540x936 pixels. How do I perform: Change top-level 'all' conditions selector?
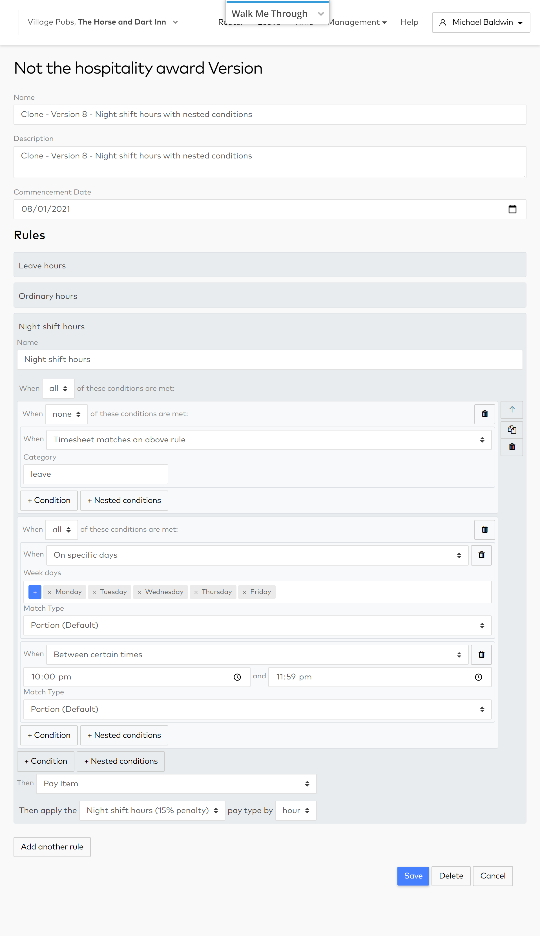pos(58,388)
